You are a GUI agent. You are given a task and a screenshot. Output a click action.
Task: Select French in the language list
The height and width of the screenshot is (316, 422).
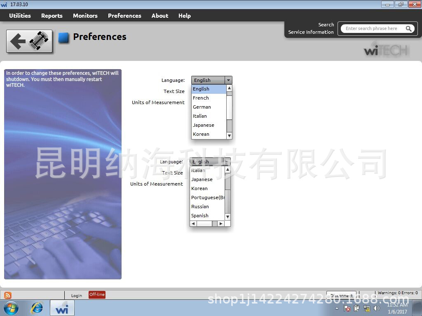pyautogui.click(x=209, y=98)
